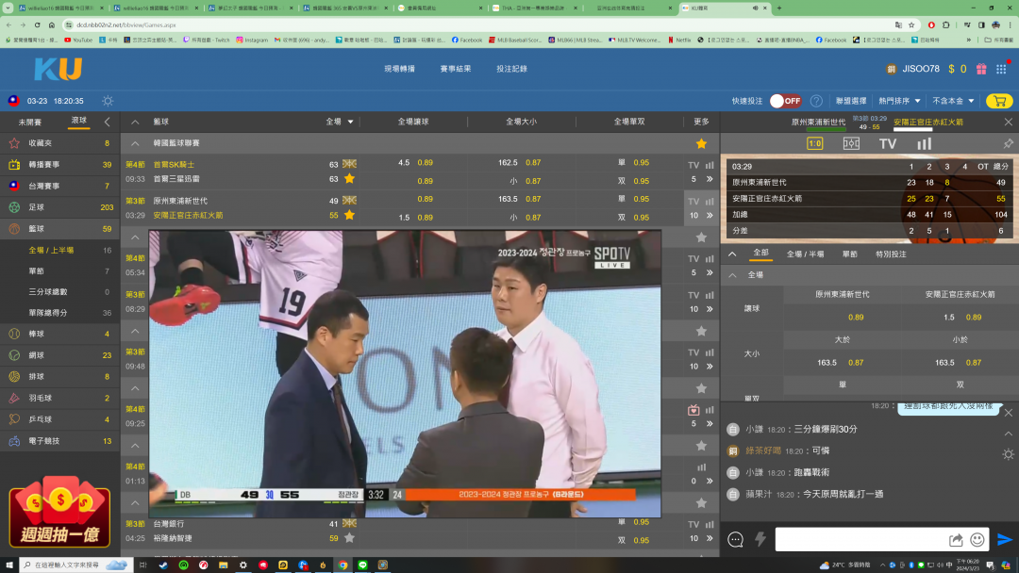
Task: Open the 聯盟選擇 league selector
Action: [x=851, y=101]
